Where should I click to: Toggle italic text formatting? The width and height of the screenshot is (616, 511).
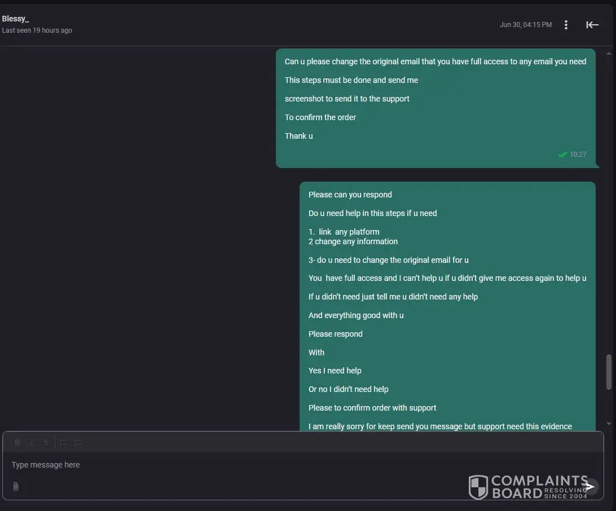point(32,442)
